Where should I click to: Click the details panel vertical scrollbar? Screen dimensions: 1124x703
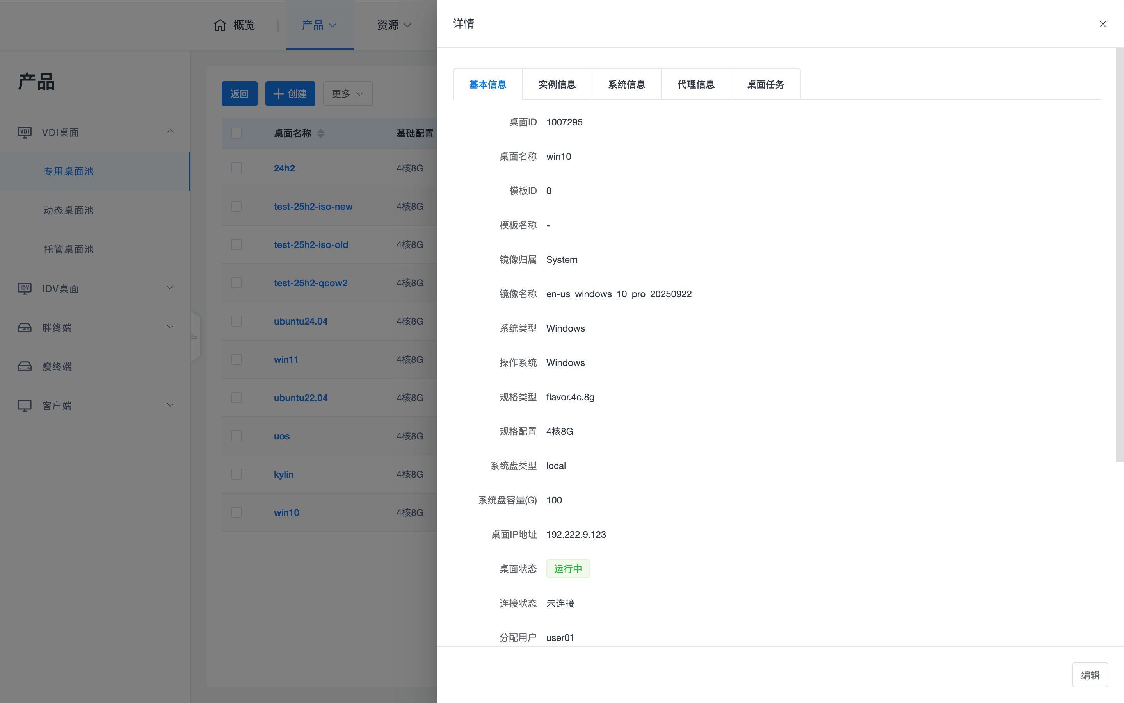[x=1119, y=255]
